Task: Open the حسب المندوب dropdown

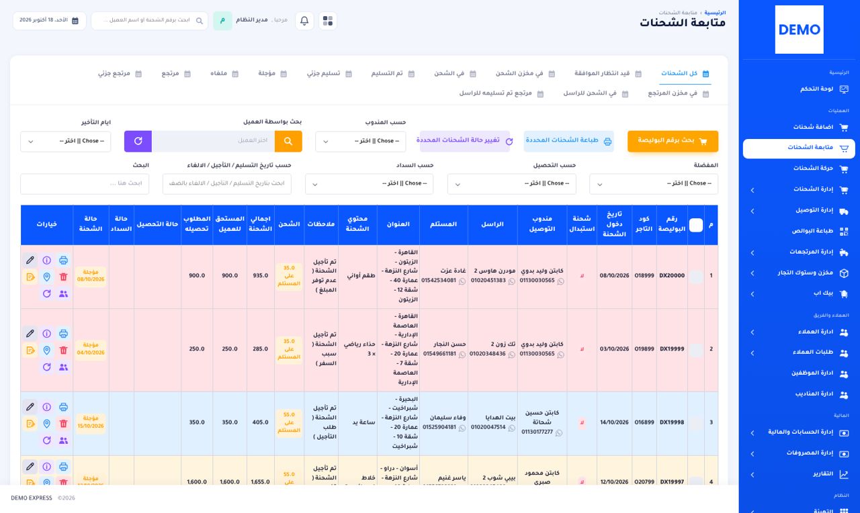Action: pyautogui.click(x=361, y=142)
